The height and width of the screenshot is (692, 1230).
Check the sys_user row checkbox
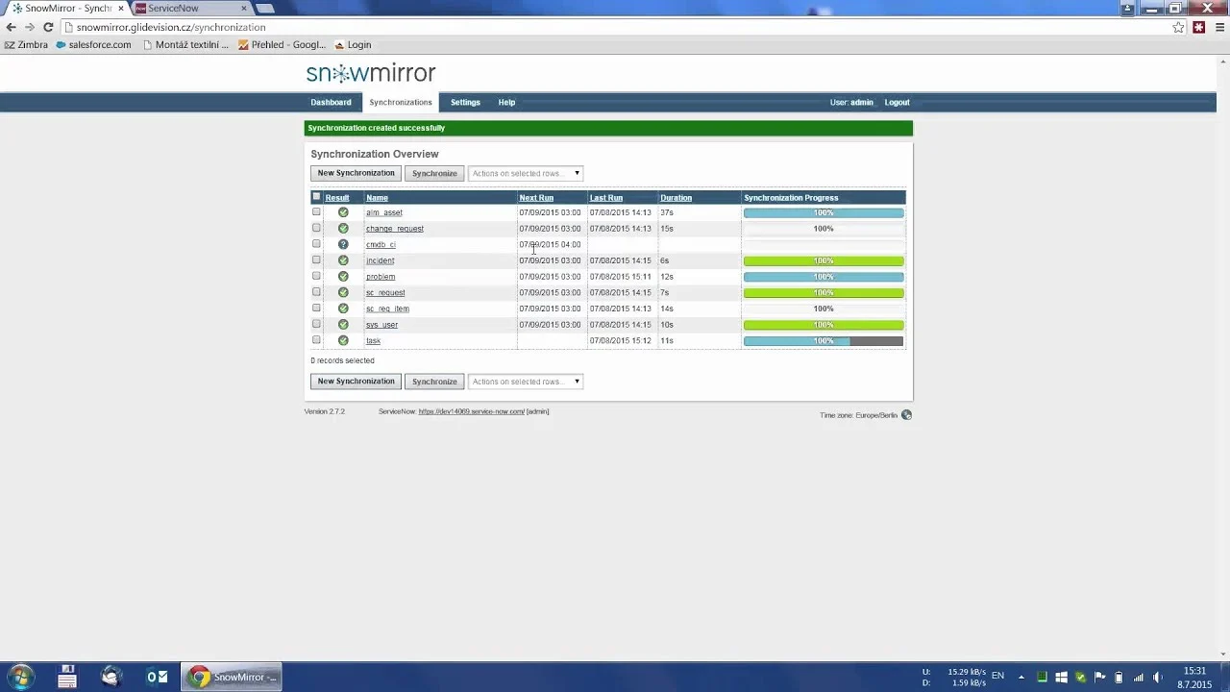coord(316,324)
